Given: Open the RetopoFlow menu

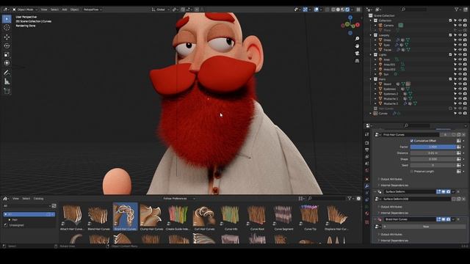Looking at the screenshot, I should [93, 10].
